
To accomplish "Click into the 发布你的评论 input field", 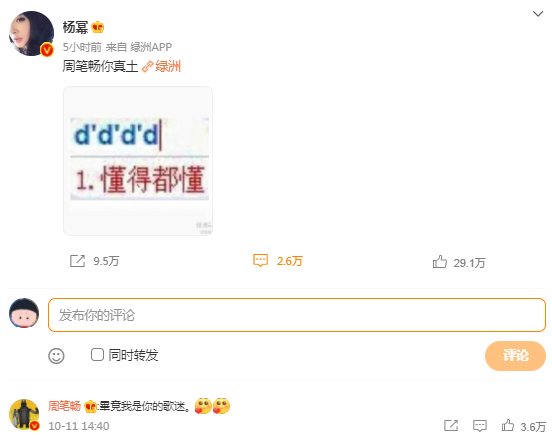I will click(x=297, y=315).
